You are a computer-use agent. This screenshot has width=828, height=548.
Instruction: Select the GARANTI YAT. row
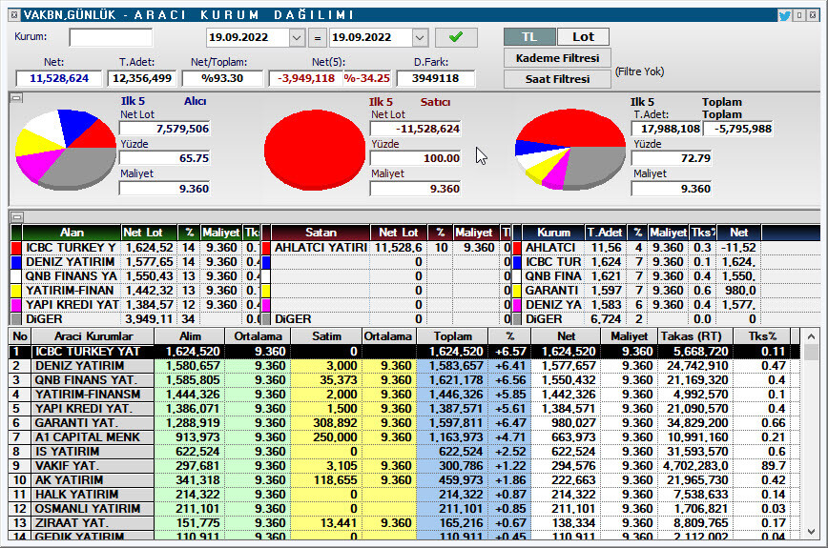coord(404,423)
